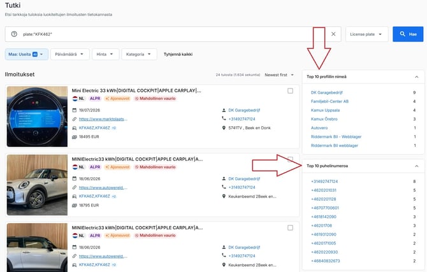This screenshot has width=427, height=272.
Task: Filter by DK Garagebedrijf in top profiles
Action: click(x=327, y=92)
